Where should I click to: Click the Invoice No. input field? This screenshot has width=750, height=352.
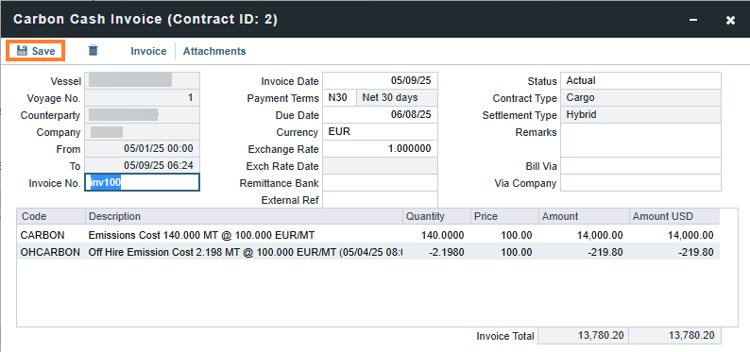tap(142, 182)
